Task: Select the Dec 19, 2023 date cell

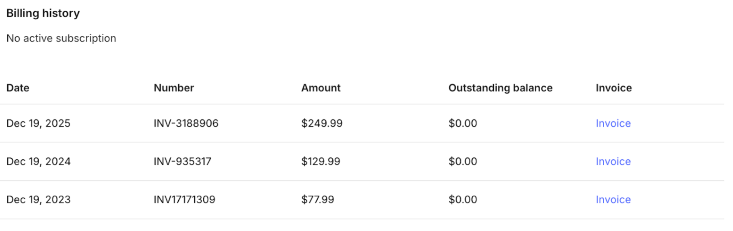Action: pyautogui.click(x=38, y=200)
